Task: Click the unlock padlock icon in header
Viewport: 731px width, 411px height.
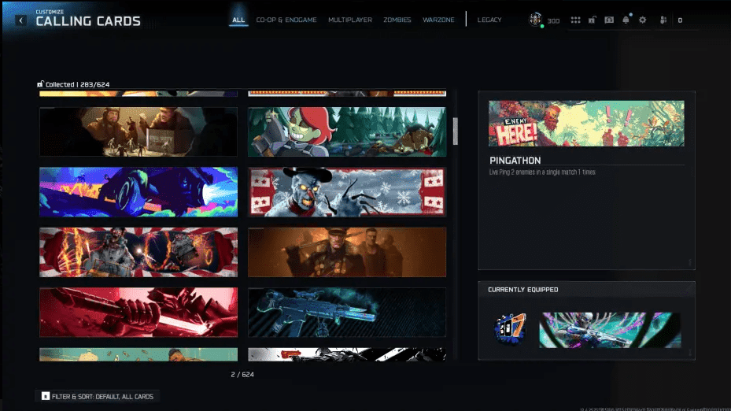Action: pyautogui.click(x=592, y=20)
